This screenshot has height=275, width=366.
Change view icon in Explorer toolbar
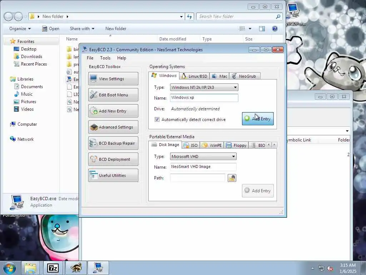[243, 29]
